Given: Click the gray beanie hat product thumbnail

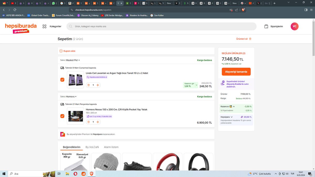Looking at the screenshot, I should point(106,162).
